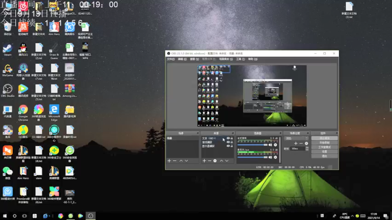This screenshot has width=392, height=220.
Task: Remove selected source with minus icon
Action: 210,161
